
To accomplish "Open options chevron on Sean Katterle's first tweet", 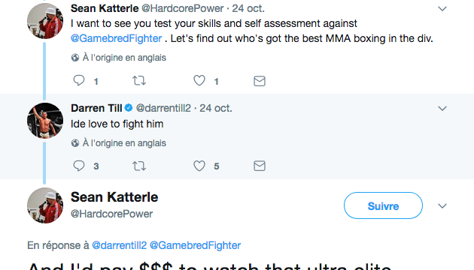I will point(442,9).
